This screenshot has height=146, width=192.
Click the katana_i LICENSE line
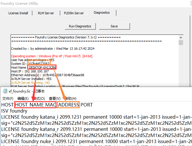pos(97,117)
